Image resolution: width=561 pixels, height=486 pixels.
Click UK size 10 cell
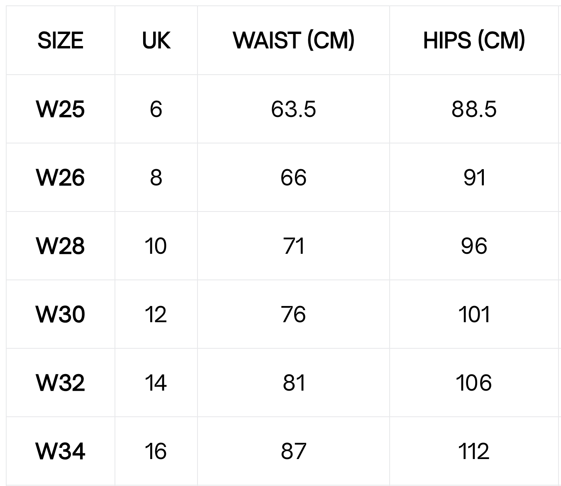(156, 246)
